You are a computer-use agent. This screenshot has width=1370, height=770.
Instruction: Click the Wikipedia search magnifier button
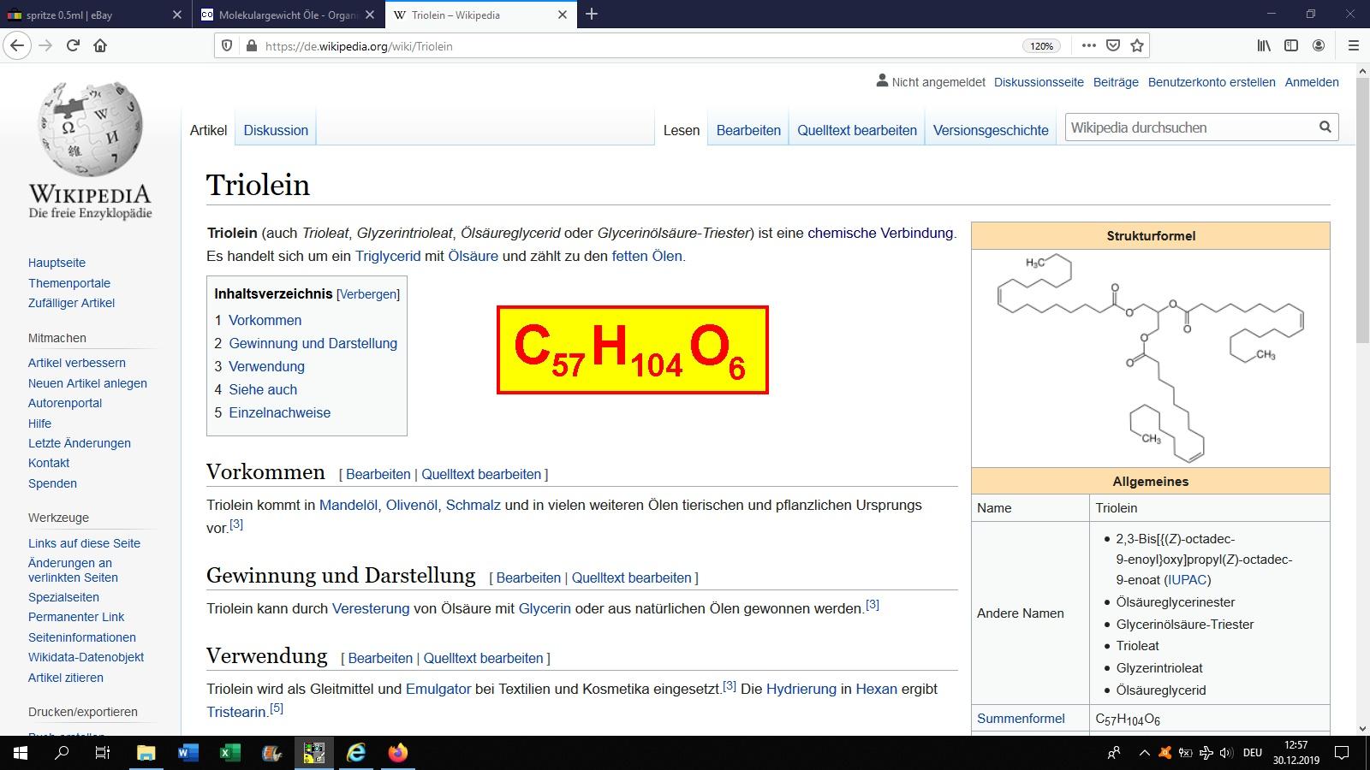(1325, 127)
